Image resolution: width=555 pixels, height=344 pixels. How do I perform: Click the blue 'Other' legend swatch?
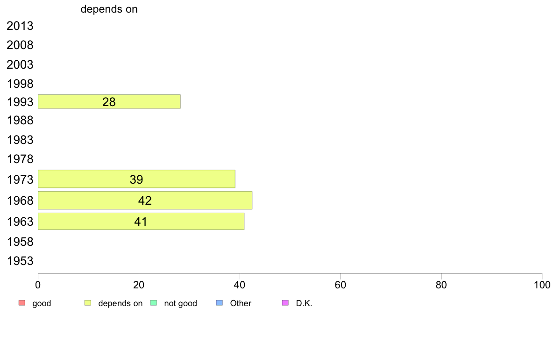[220, 303]
